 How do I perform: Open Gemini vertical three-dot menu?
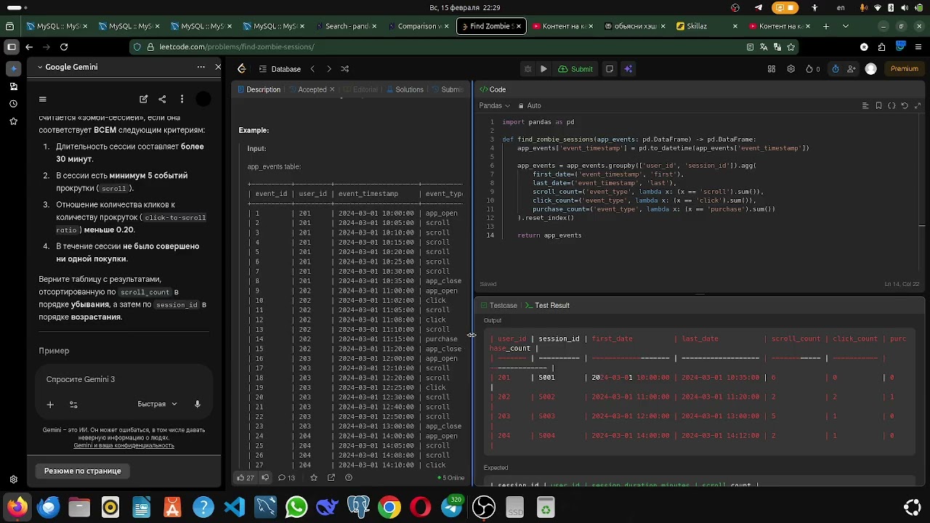coord(182,100)
